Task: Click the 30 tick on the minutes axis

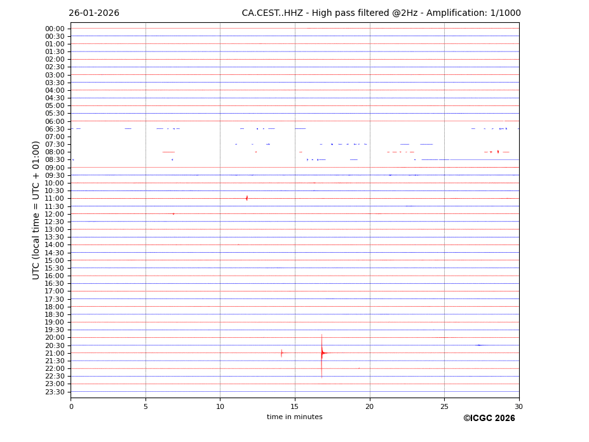Action: pos(518,406)
